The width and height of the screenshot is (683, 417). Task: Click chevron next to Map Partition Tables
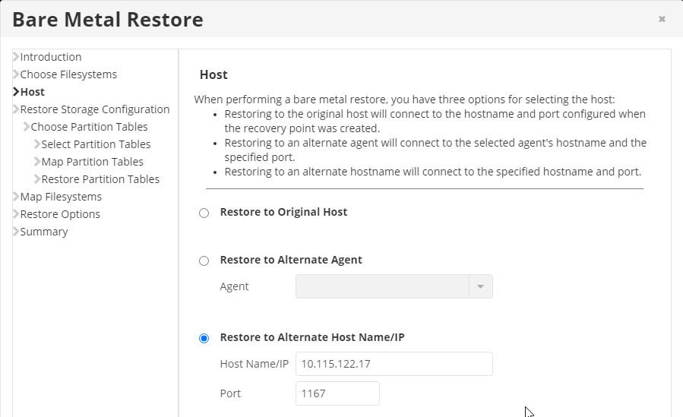tap(37, 162)
